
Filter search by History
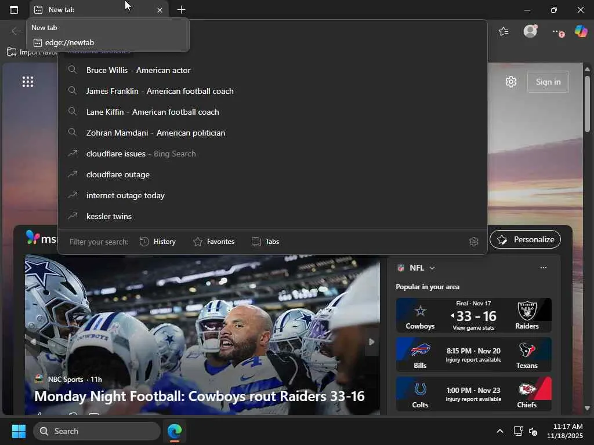point(158,242)
